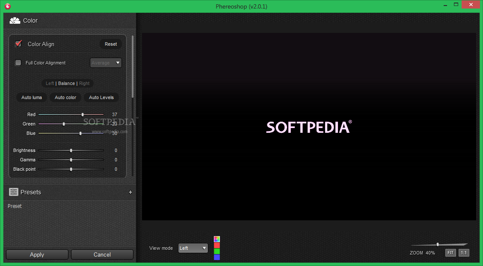Click the Red slider handle
The image size is (483, 266).
pyautogui.click(x=83, y=114)
